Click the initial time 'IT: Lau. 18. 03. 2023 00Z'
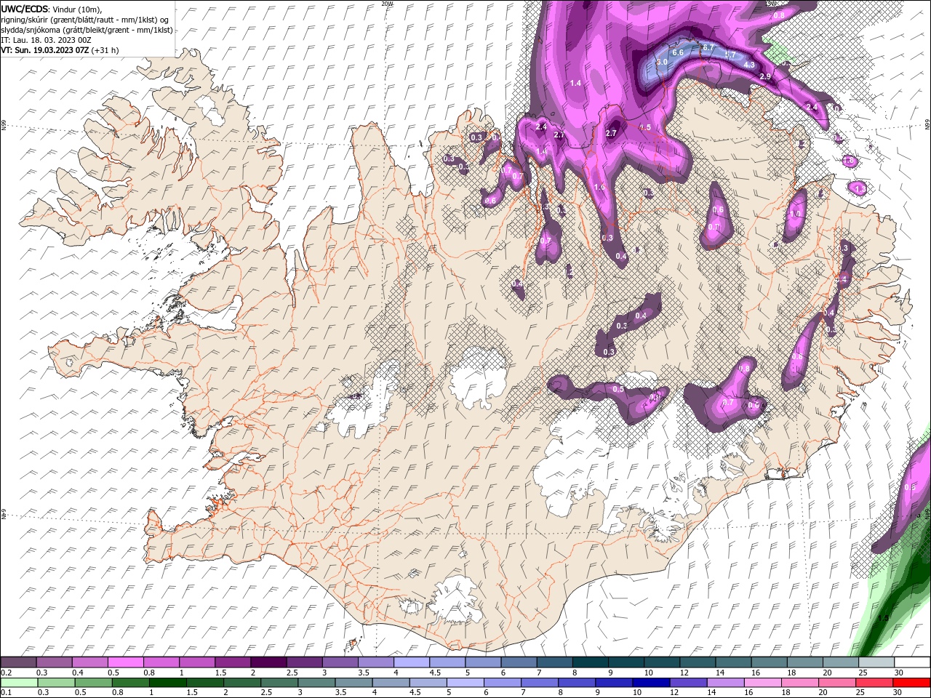Image resolution: width=931 pixels, height=698 pixels. click(44, 40)
